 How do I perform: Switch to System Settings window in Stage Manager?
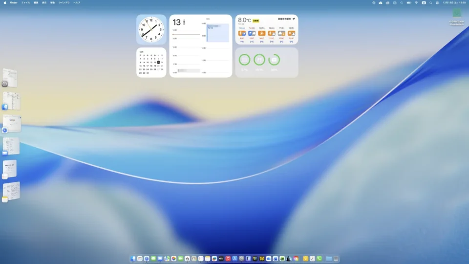tap(10, 78)
